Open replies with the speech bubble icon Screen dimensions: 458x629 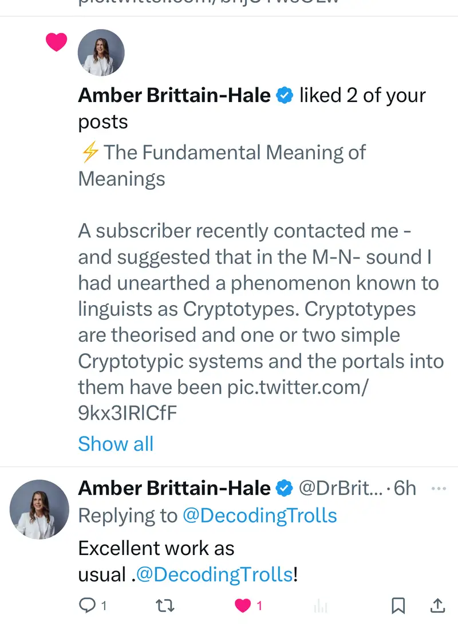click(x=88, y=605)
